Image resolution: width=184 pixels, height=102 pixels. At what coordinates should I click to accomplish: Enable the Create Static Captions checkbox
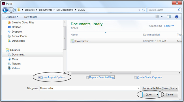coord(135,77)
